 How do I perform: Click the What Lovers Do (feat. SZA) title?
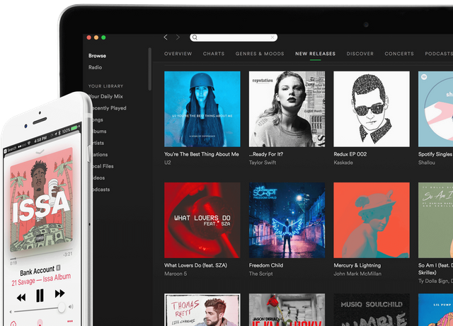(x=196, y=265)
